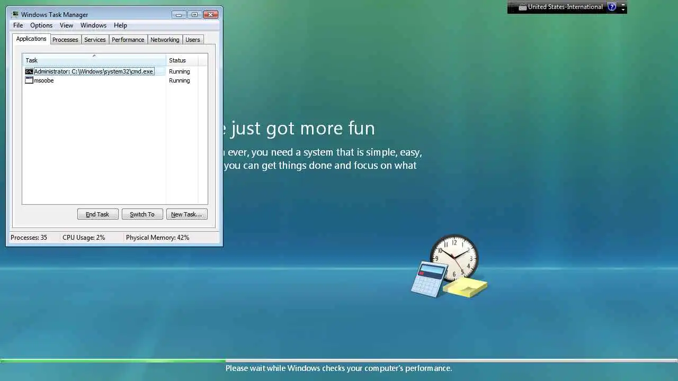Select the cmd.exe task icon
Viewport: 678px width, 381px height.
[x=29, y=71]
